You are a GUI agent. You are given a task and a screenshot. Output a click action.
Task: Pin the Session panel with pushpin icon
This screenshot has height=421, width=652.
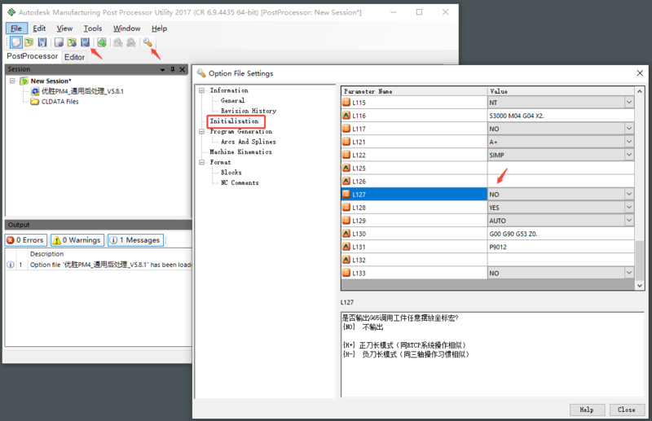coord(172,69)
